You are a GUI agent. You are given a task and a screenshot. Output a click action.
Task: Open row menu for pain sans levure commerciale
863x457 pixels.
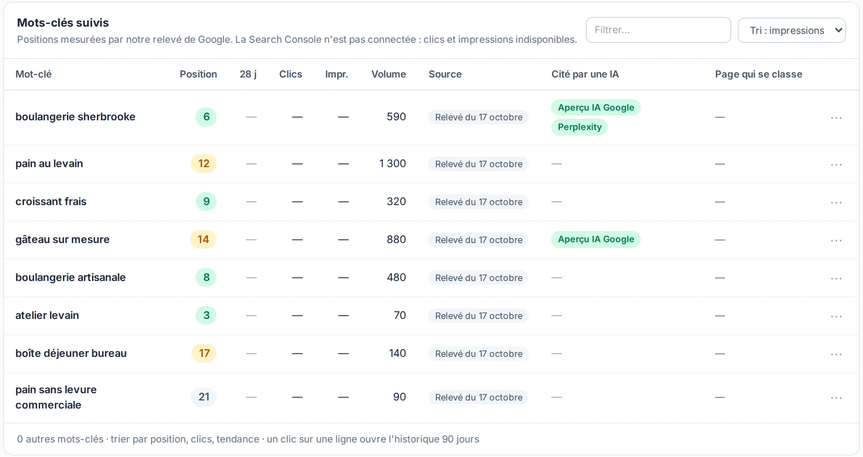click(836, 398)
